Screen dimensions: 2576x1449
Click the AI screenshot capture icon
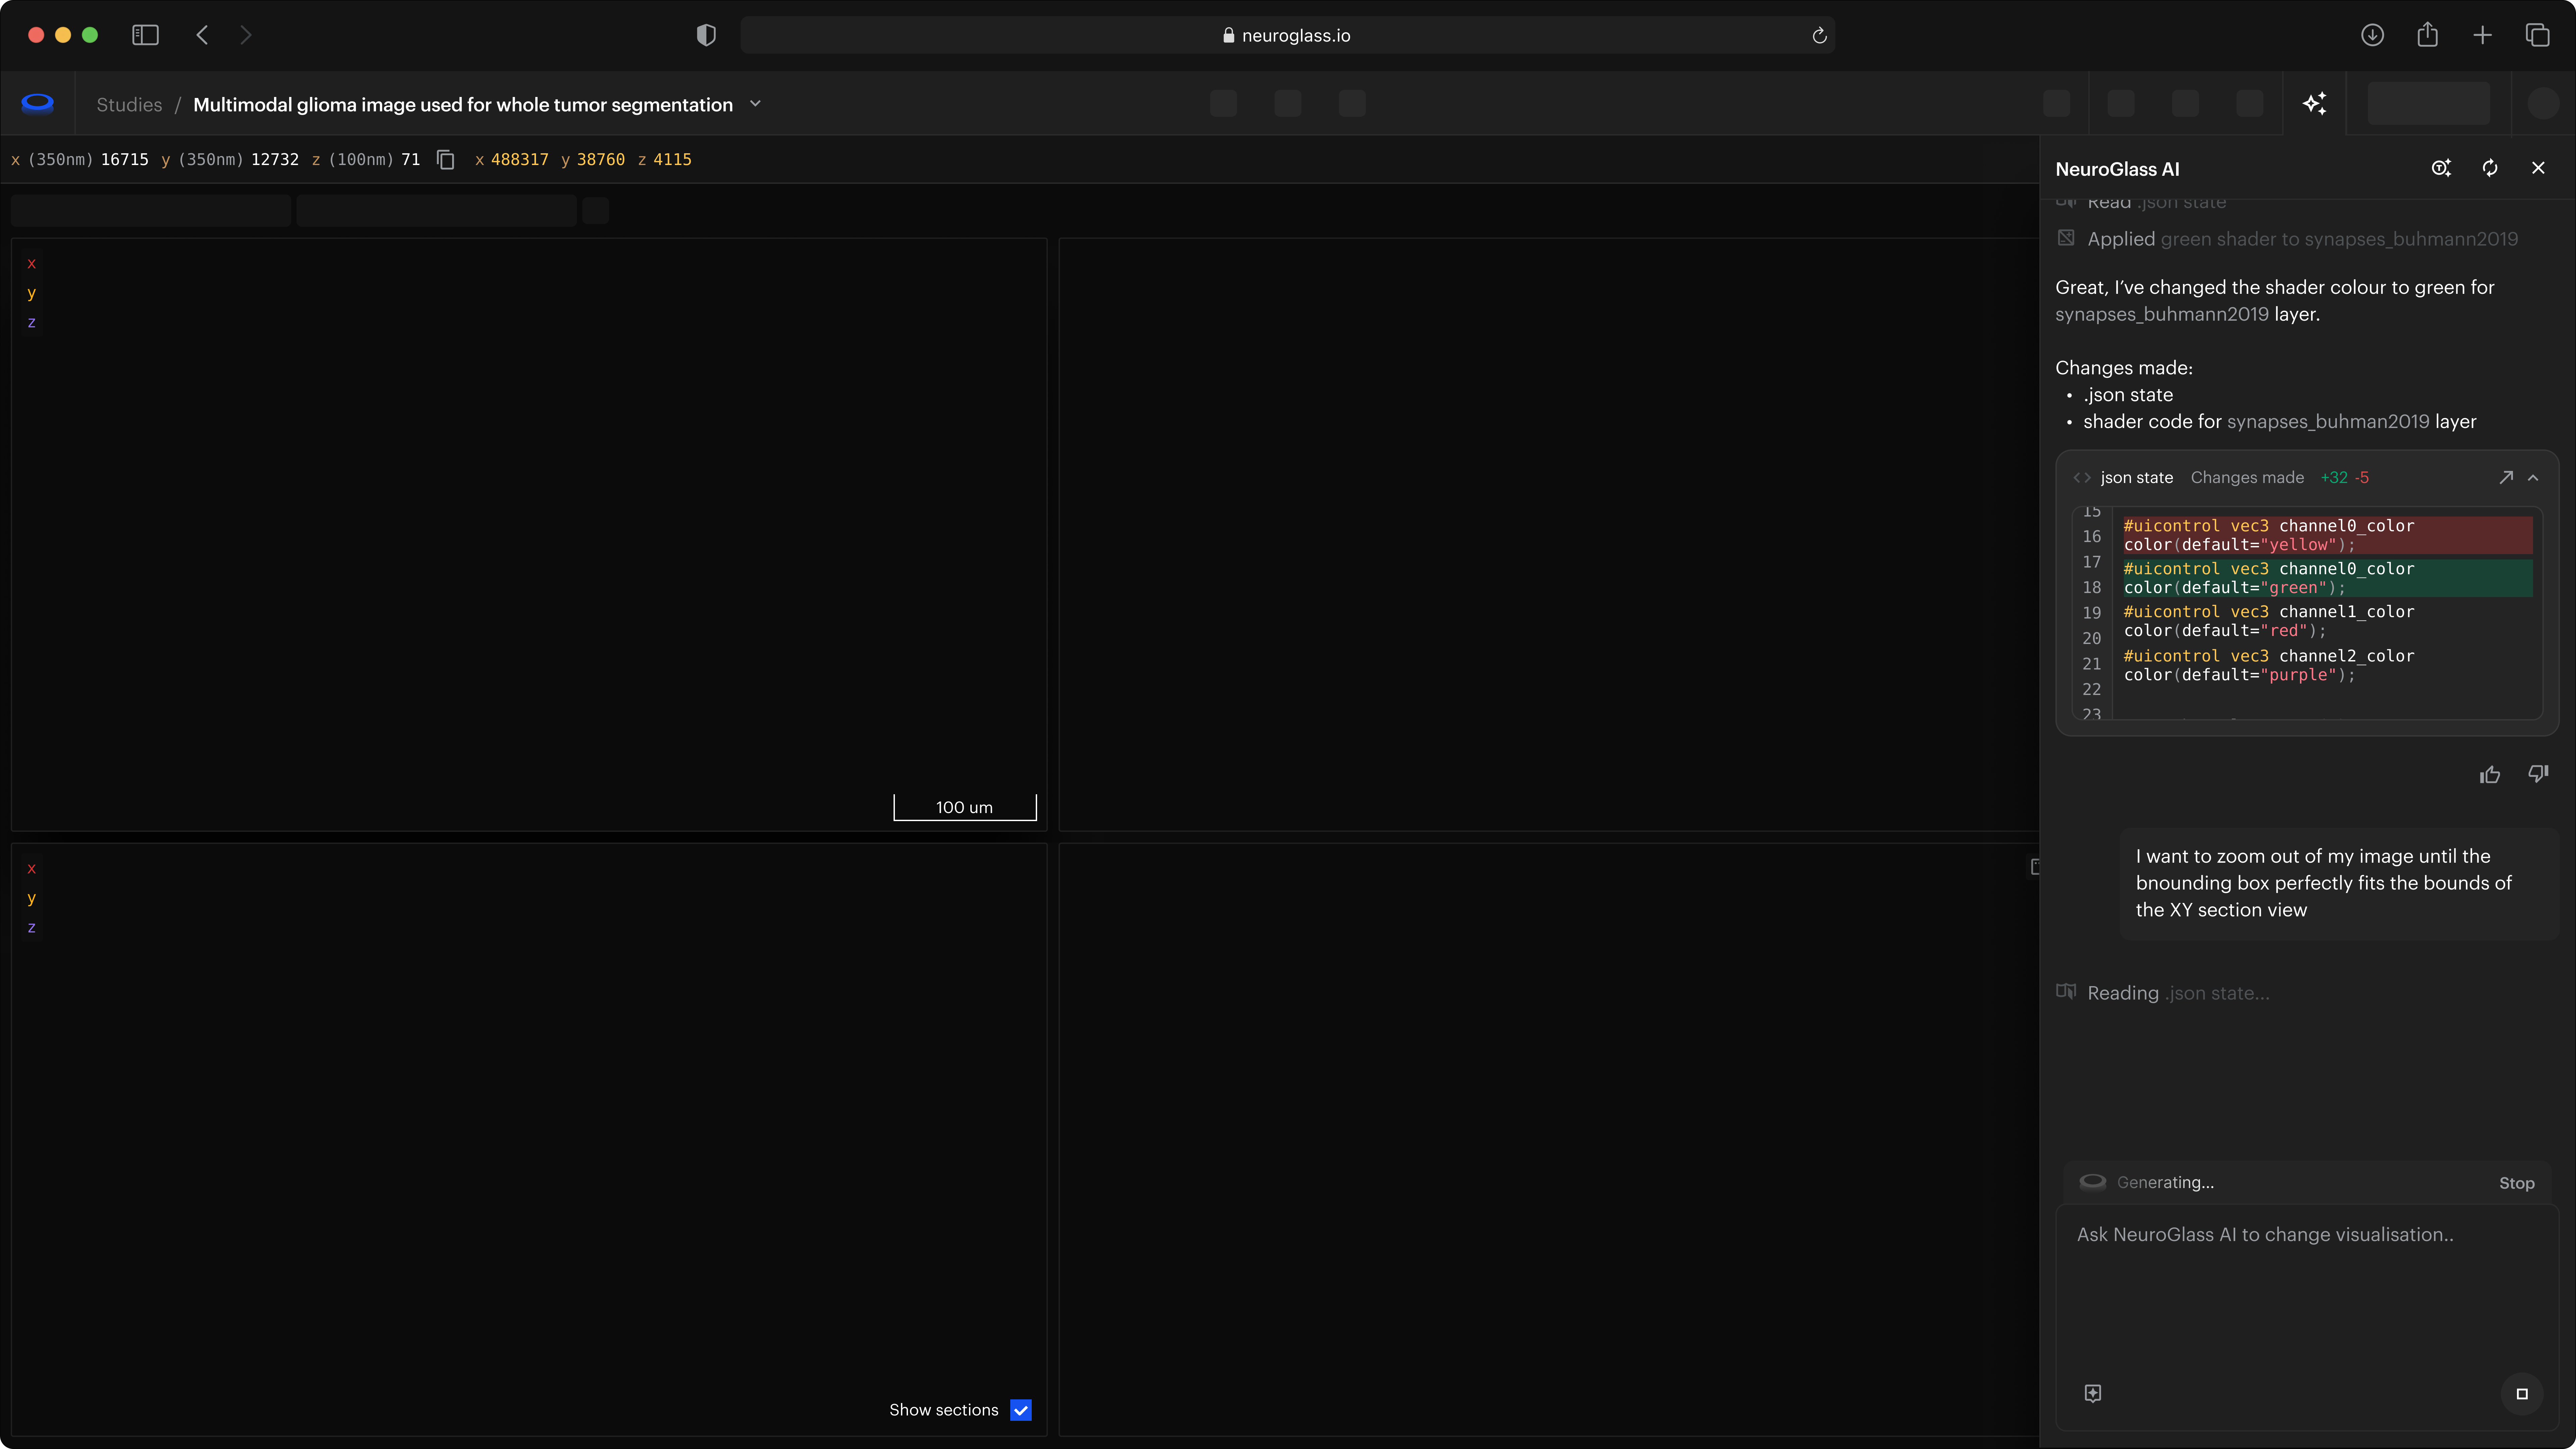point(2441,168)
